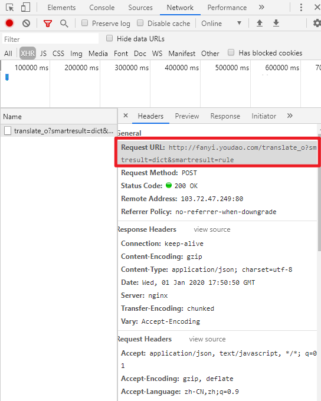Click the headers pane vertical scrollbar

(319, 193)
